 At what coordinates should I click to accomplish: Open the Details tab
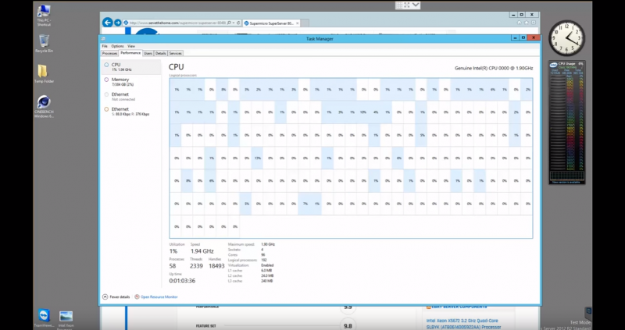161,53
